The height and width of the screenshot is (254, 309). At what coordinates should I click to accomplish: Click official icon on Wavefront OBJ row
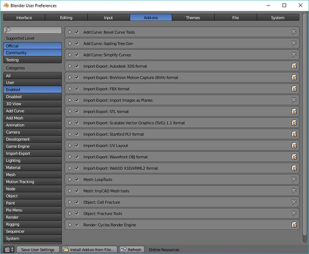[x=294, y=157]
